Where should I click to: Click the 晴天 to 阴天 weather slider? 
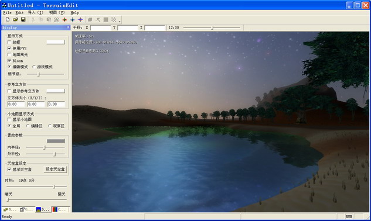36,200
